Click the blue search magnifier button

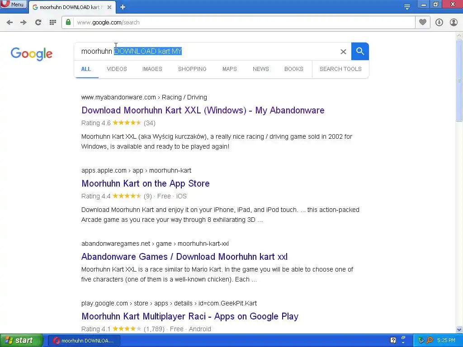pyautogui.click(x=360, y=52)
